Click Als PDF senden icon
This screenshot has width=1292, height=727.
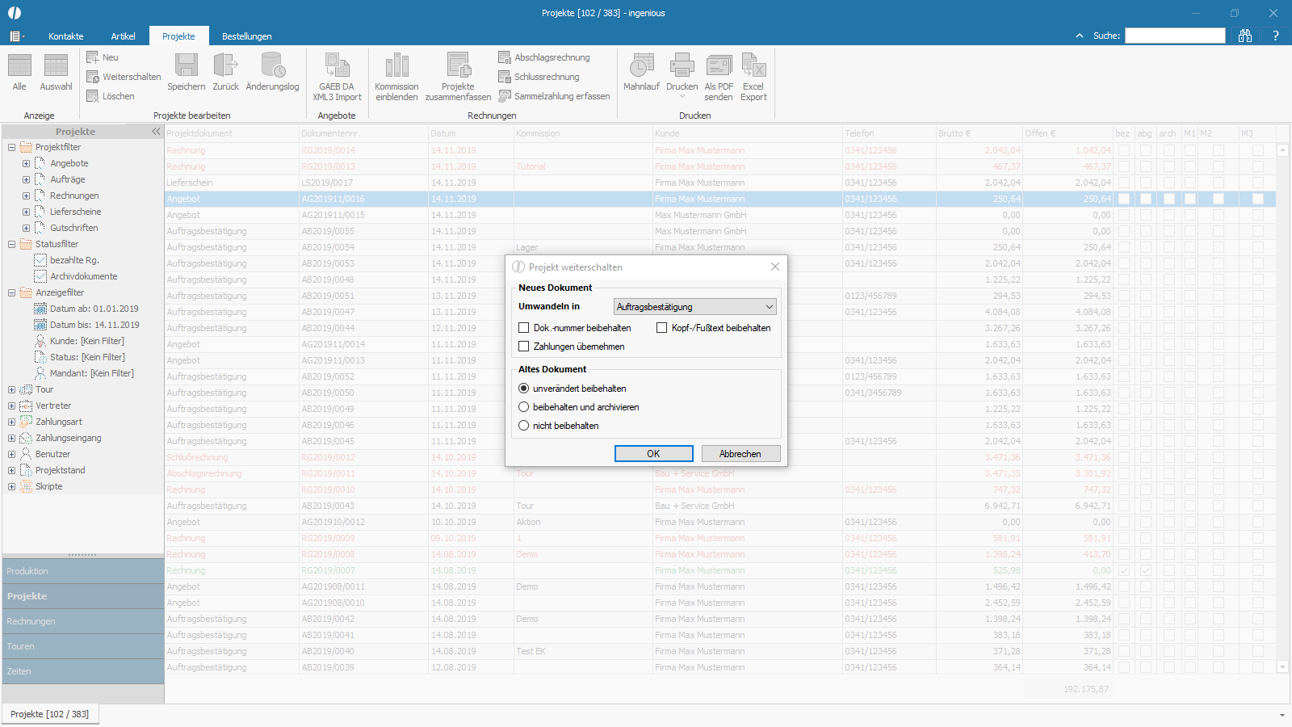click(x=719, y=65)
